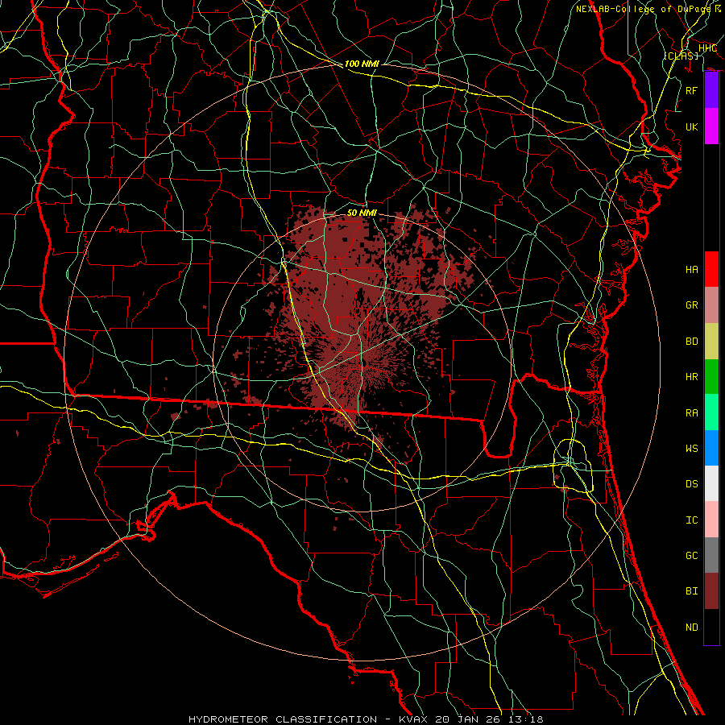Click the BD legend label
Viewport: 725px width, 725px height.
tap(692, 342)
